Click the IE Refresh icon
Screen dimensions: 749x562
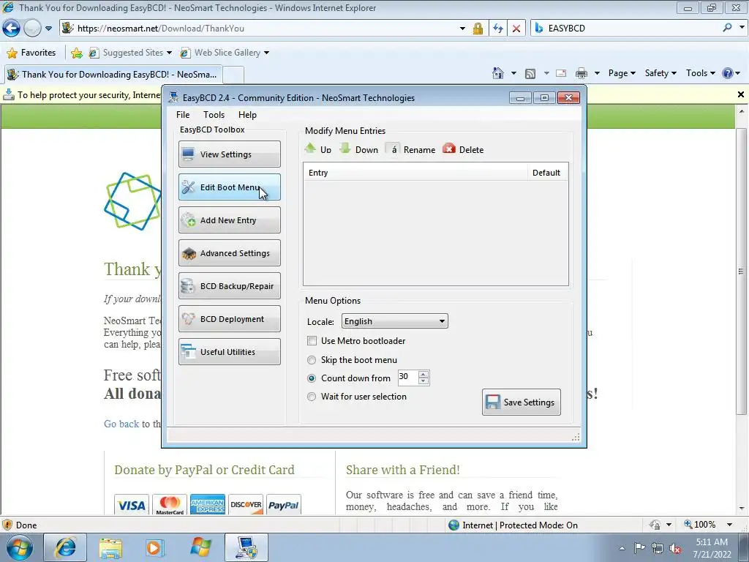click(x=498, y=29)
